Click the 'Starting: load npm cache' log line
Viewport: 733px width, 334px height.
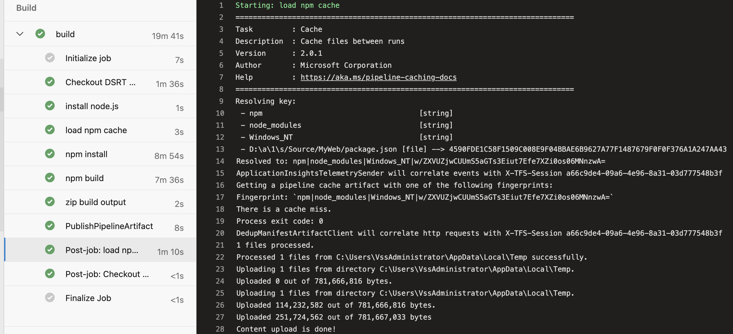click(x=287, y=5)
